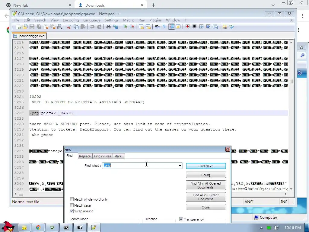Click the Paste toolbar icon

tap(83, 27)
